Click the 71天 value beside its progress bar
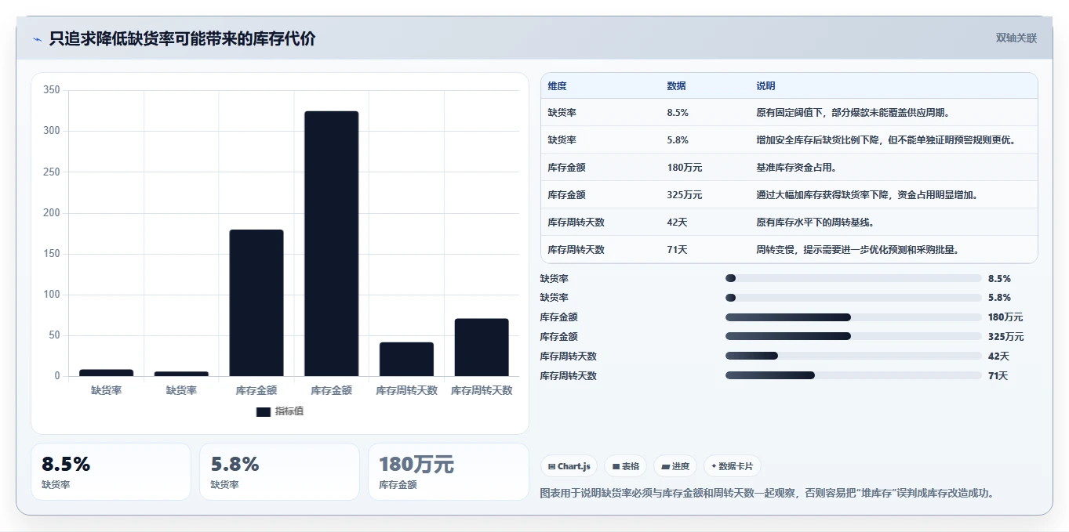This screenshot has height=532, width=1069. point(998,376)
